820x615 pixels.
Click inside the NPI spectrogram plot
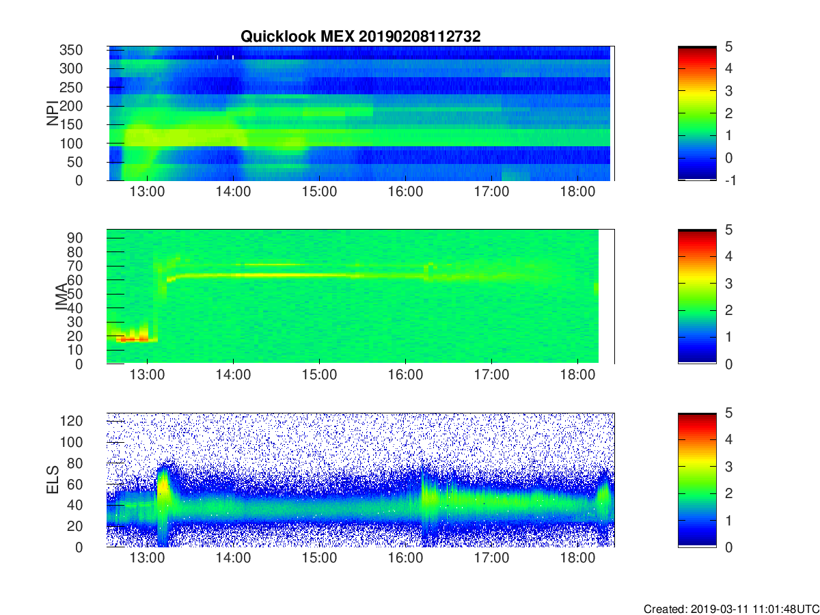click(360, 113)
